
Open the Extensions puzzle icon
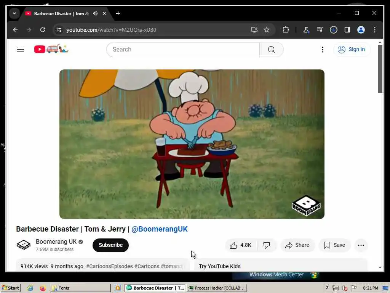click(286, 30)
